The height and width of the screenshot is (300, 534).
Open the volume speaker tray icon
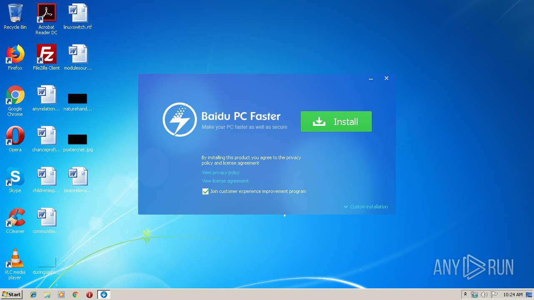[484, 295]
